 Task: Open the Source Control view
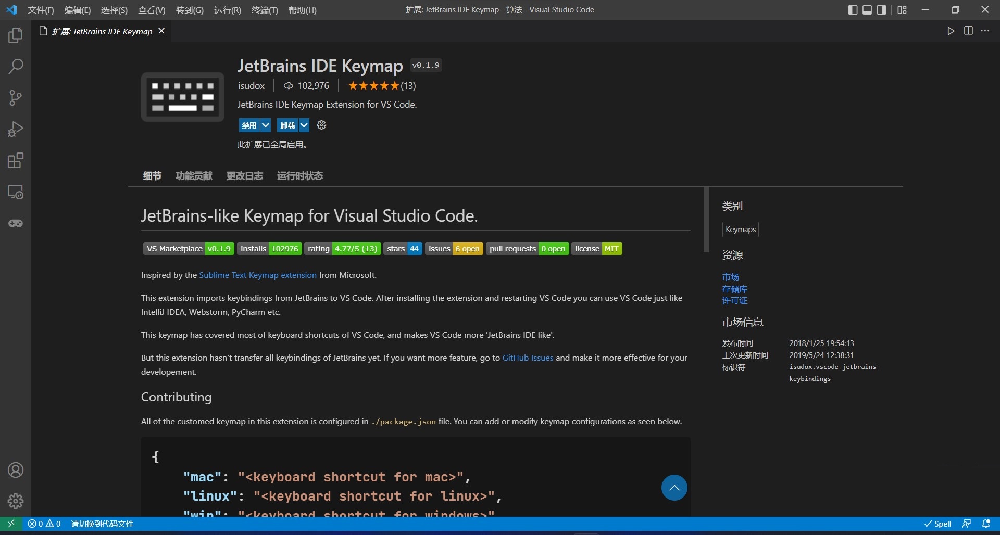pyautogui.click(x=15, y=98)
